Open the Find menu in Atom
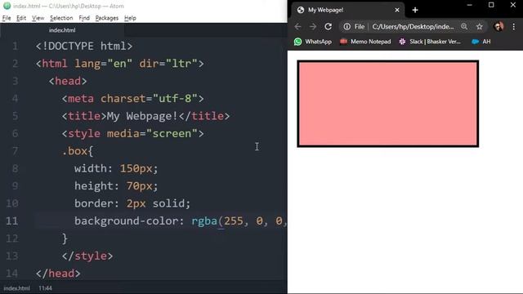Screen dimensions: 523x294 point(84,18)
